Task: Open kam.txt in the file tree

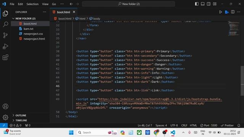Action: tap(30, 29)
